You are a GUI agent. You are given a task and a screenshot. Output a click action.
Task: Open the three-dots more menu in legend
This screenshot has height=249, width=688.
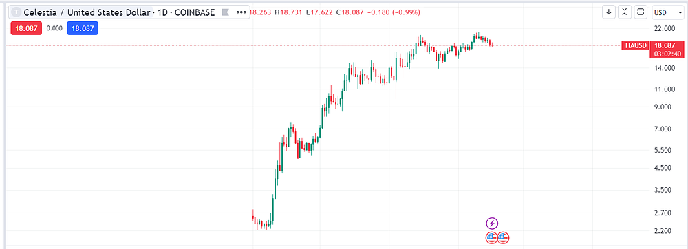pos(241,12)
